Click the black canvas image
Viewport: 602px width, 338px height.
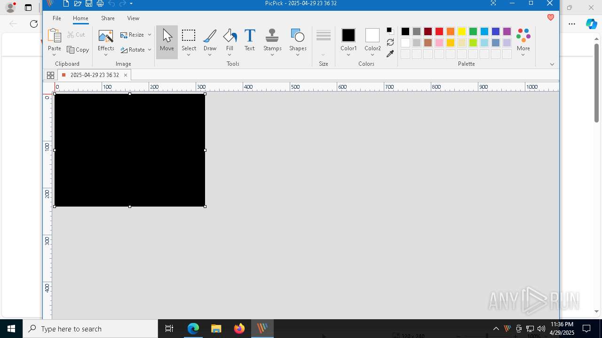tap(130, 150)
